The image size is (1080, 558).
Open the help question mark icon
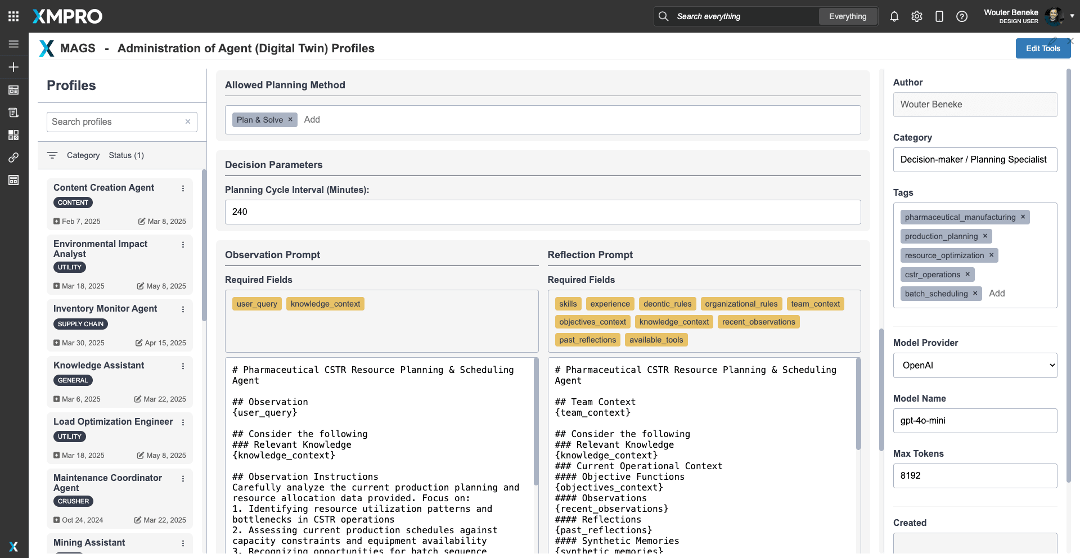tap(961, 16)
